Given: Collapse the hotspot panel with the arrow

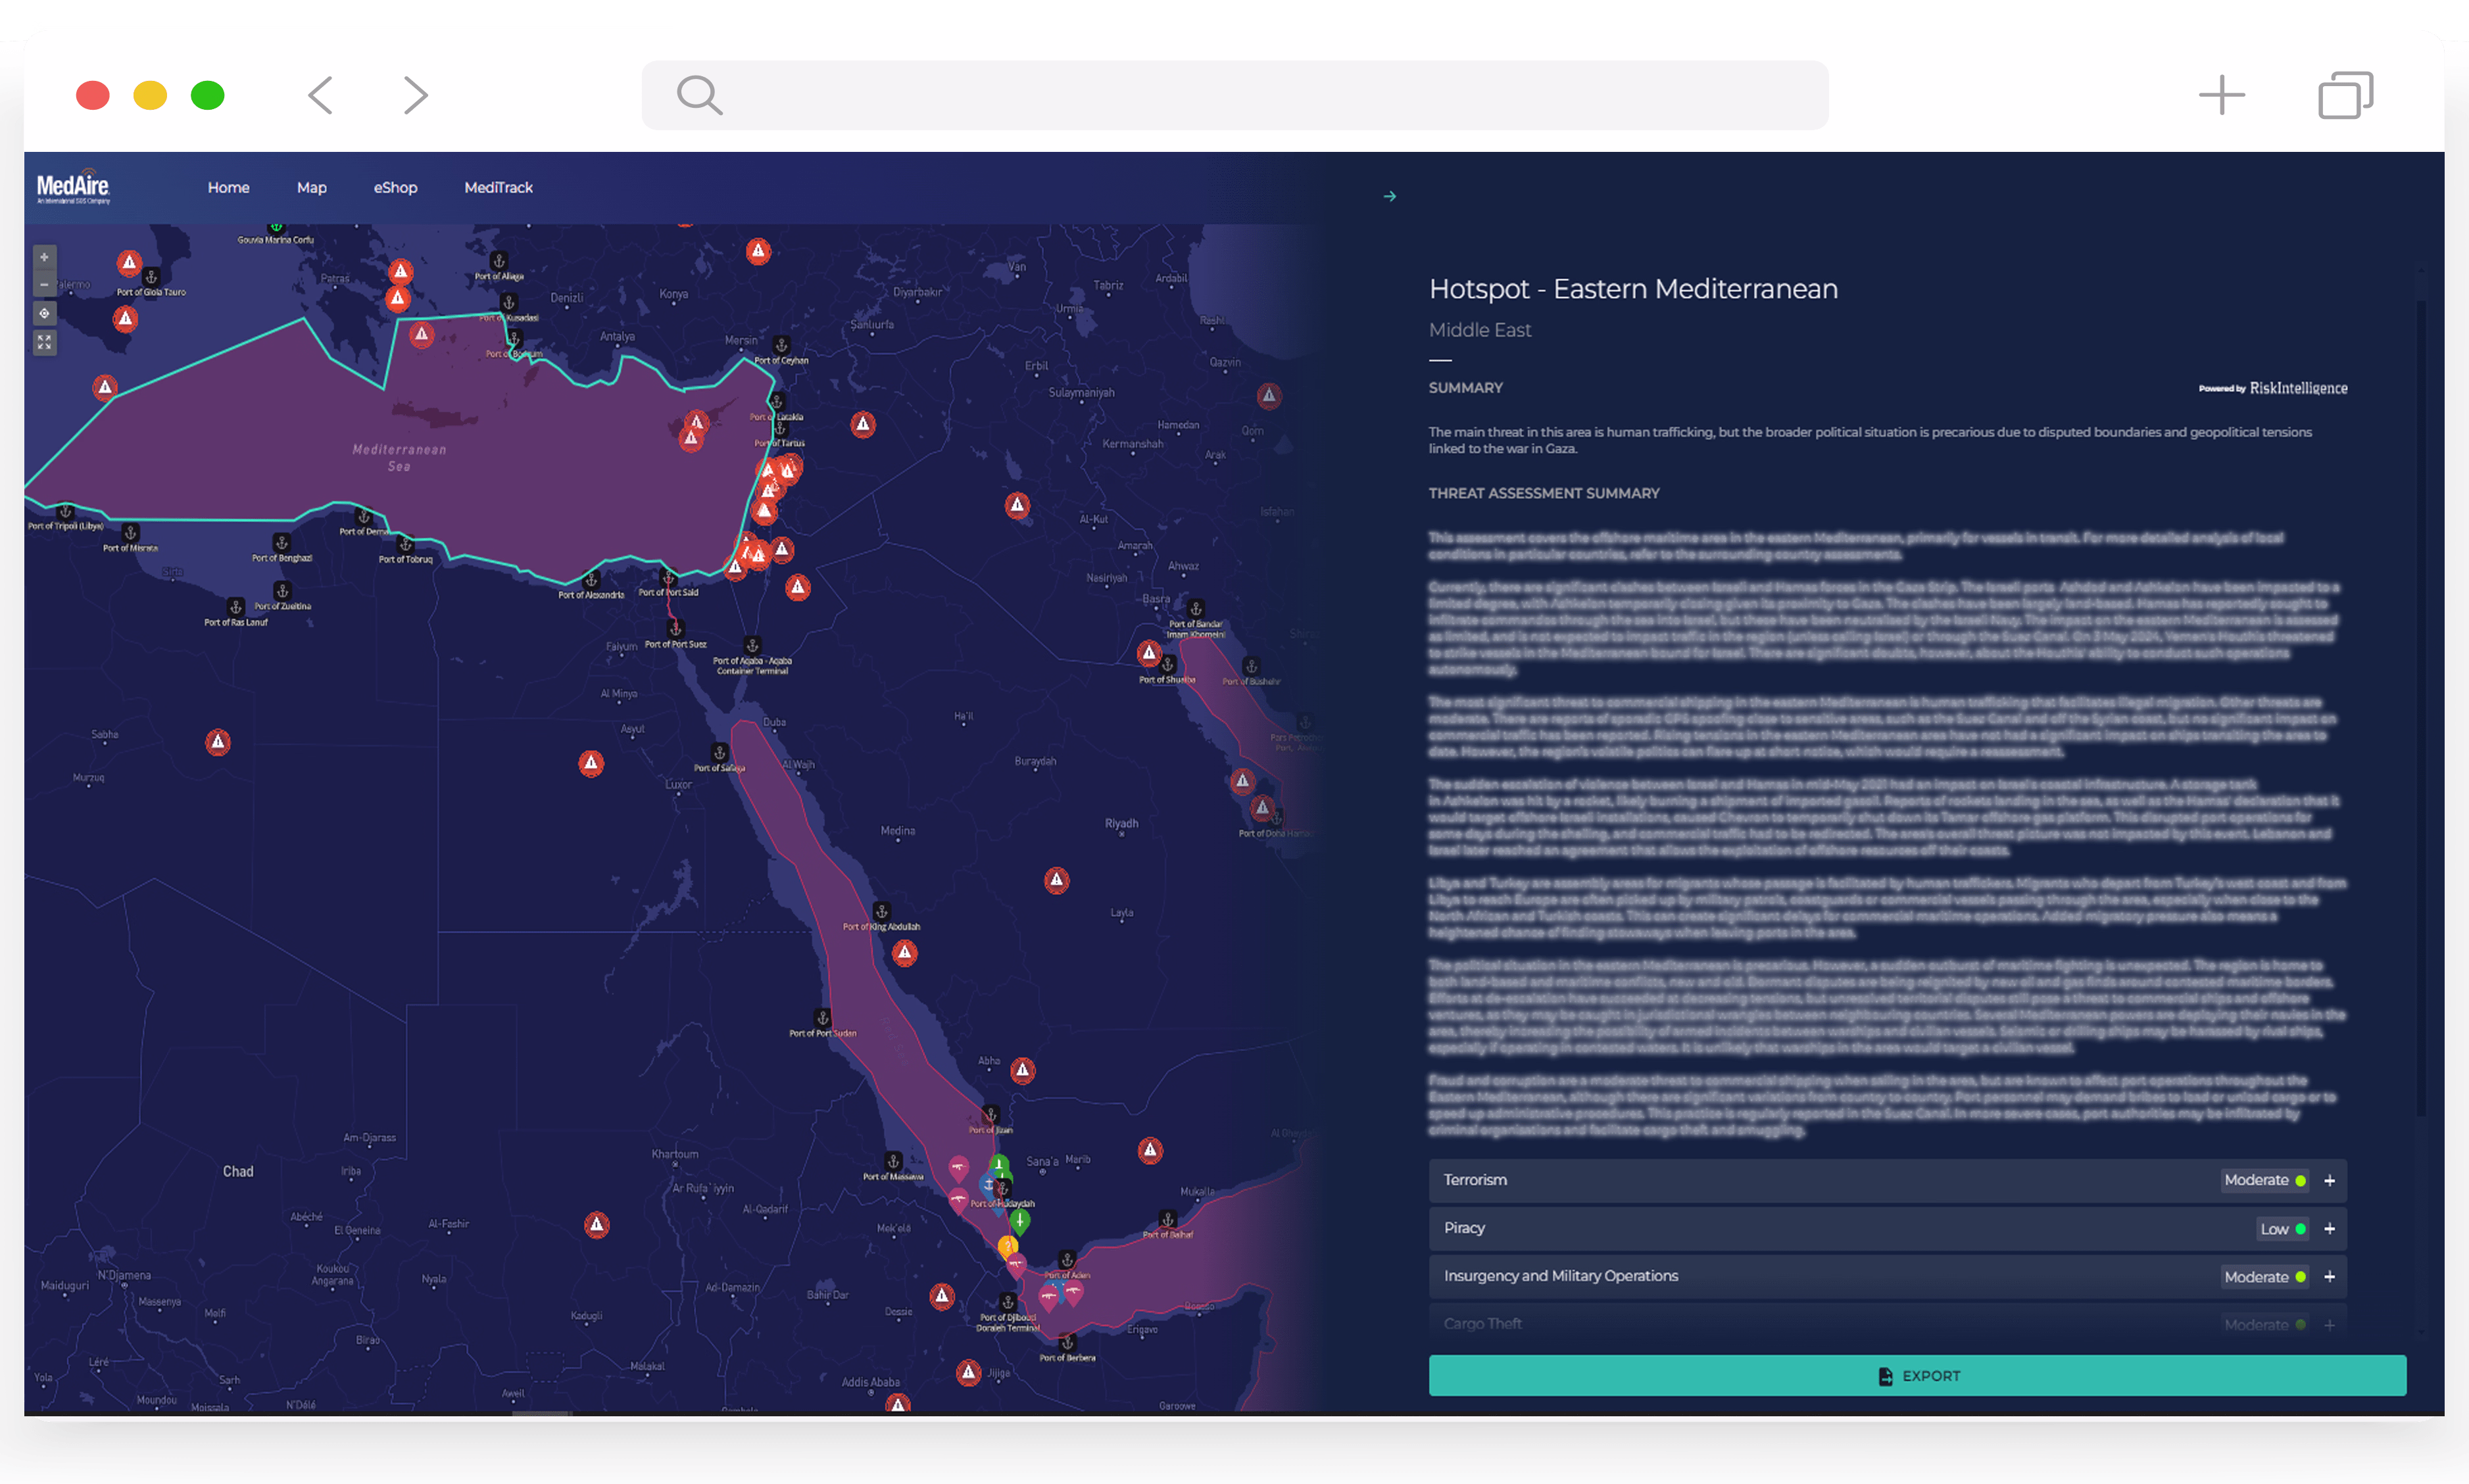Looking at the screenshot, I should point(1389,196).
